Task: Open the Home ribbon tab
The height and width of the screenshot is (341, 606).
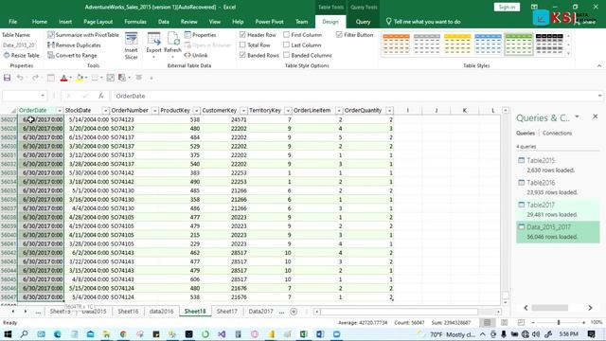Action: (40, 22)
